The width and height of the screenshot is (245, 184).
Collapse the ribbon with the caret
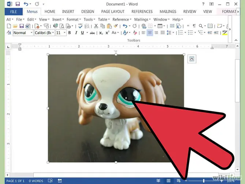tap(236, 40)
